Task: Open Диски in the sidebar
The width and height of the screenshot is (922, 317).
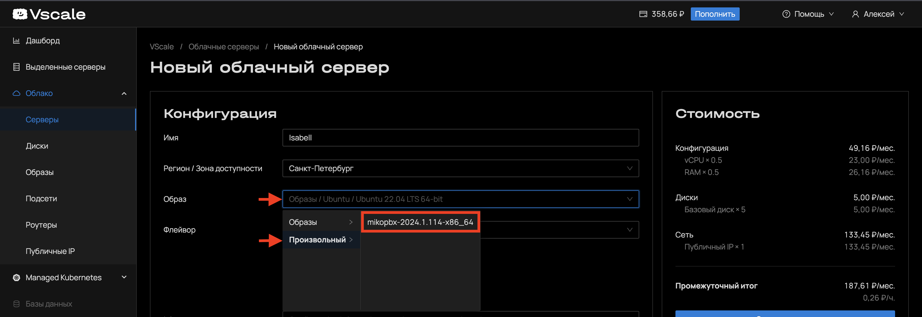Action: 37,146
